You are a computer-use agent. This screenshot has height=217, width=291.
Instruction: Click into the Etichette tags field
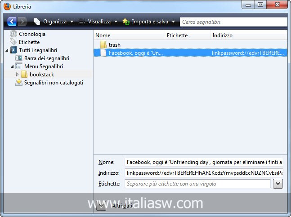coord(197,184)
